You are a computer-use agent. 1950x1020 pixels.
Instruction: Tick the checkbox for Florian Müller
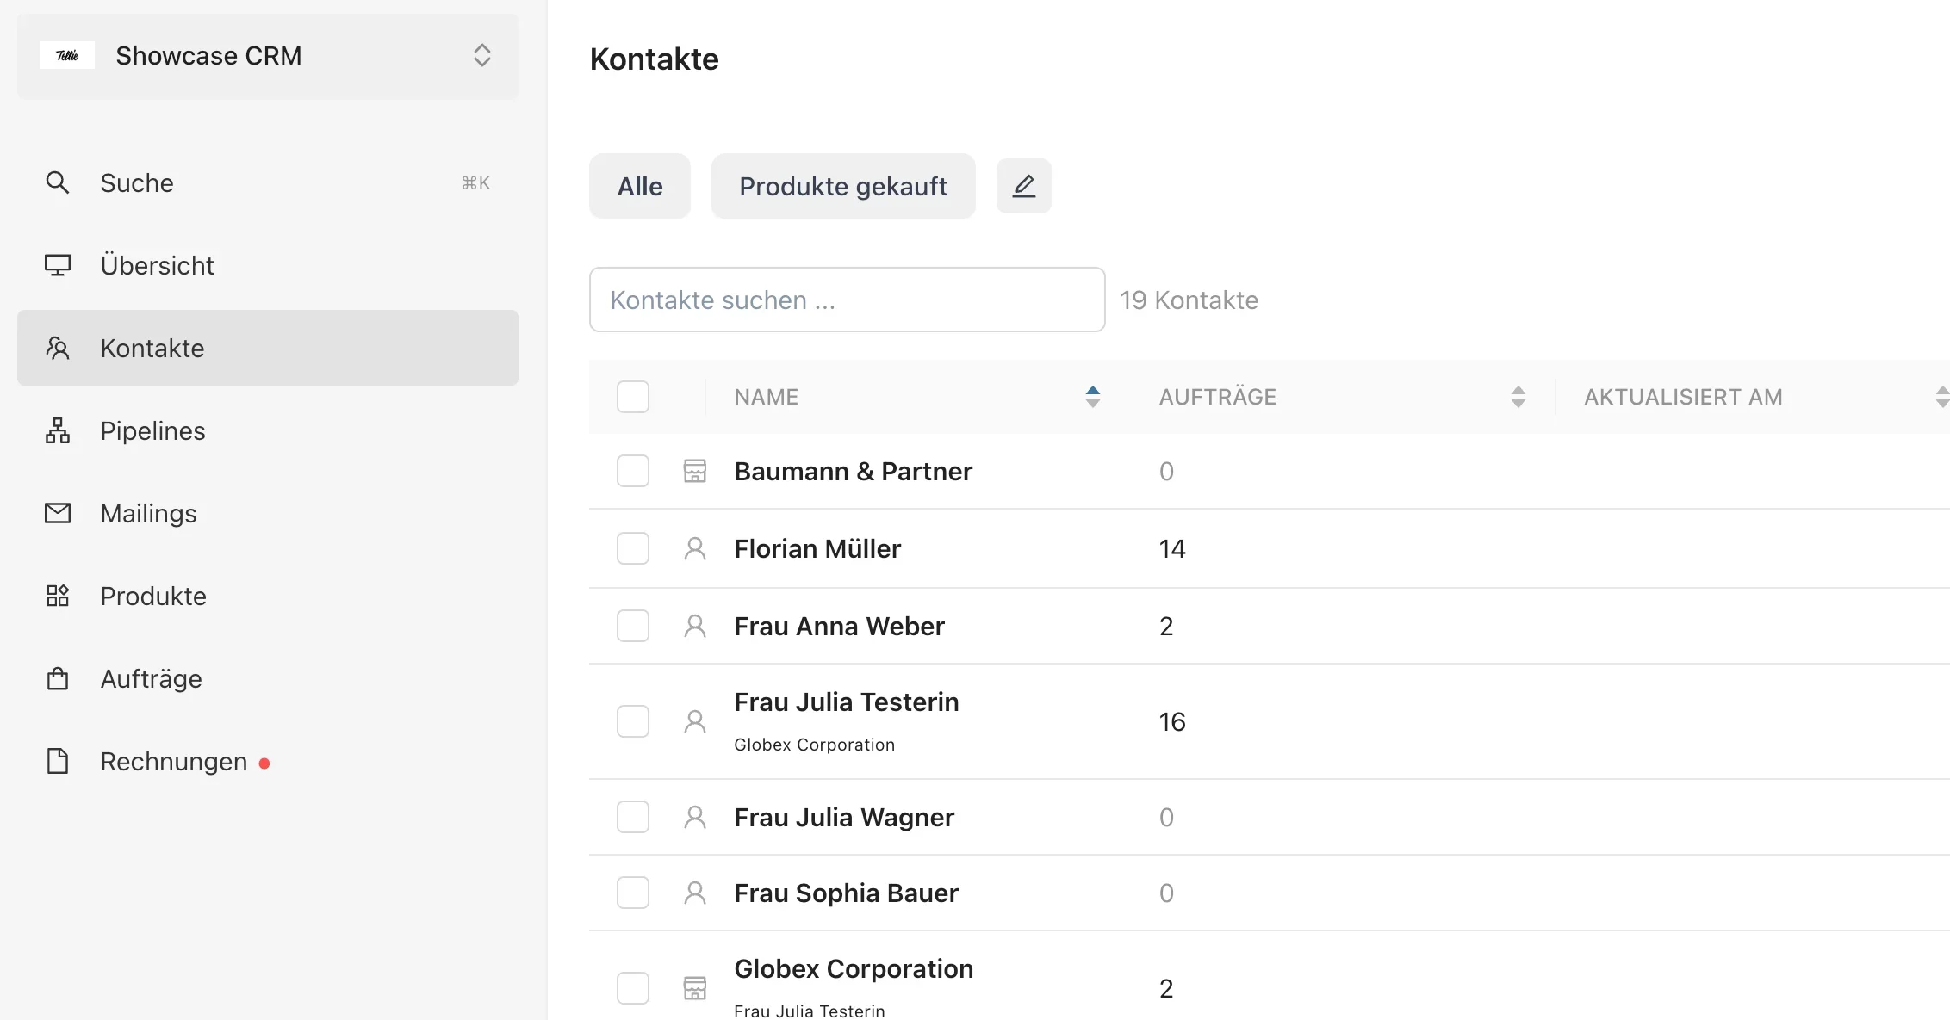point(632,548)
